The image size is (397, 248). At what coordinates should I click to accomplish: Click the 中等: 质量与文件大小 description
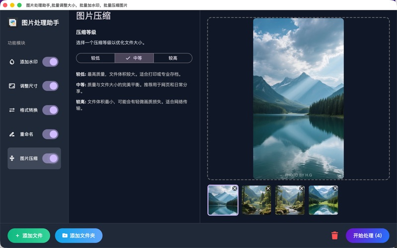pos(132,88)
